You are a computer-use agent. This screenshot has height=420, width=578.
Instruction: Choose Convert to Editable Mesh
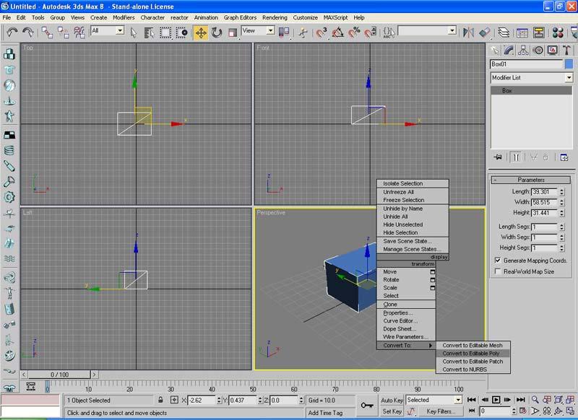[x=473, y=345]
